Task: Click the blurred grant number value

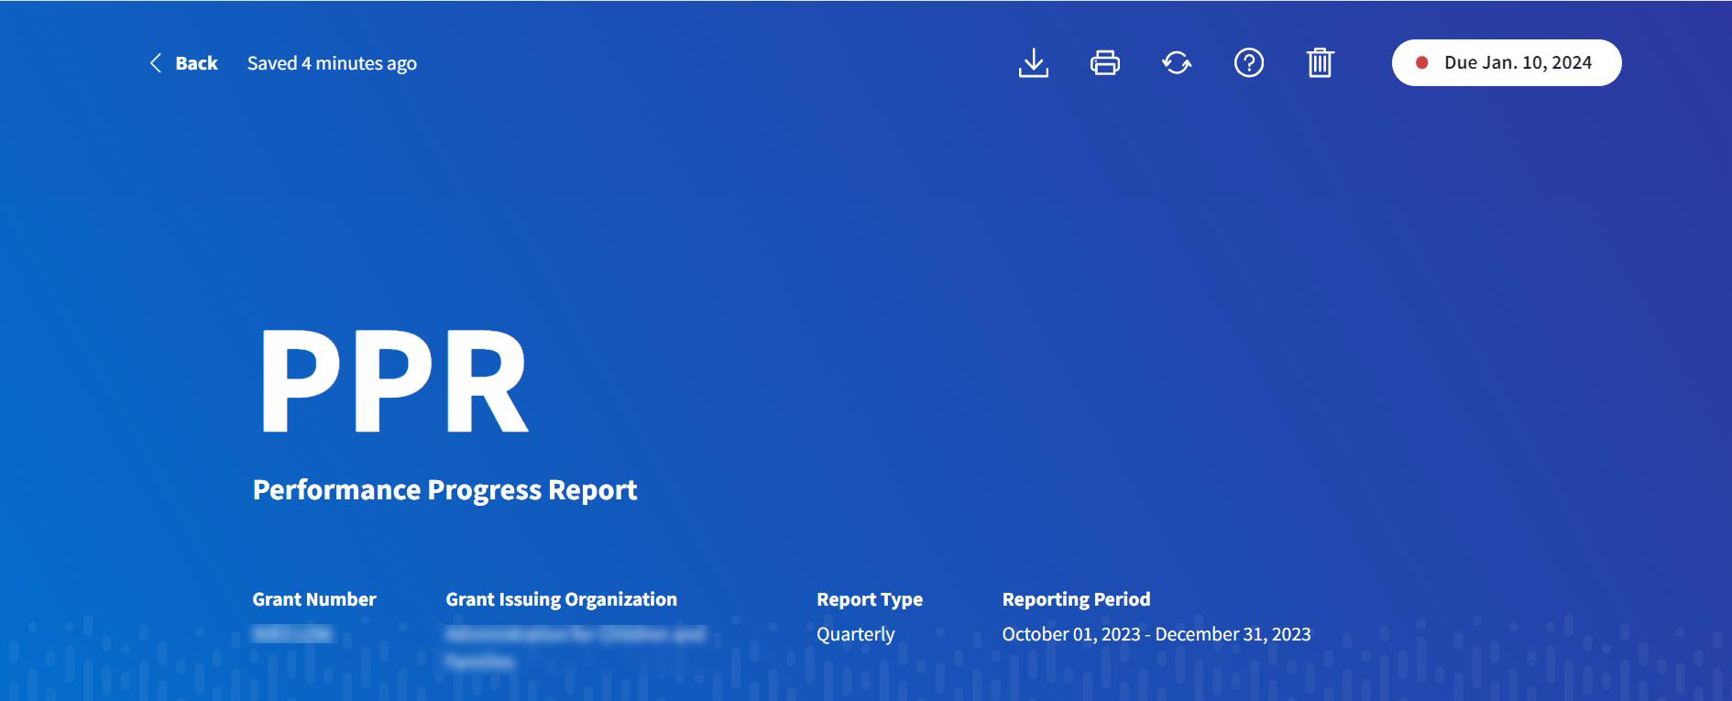Action: (x=292, y=634)
